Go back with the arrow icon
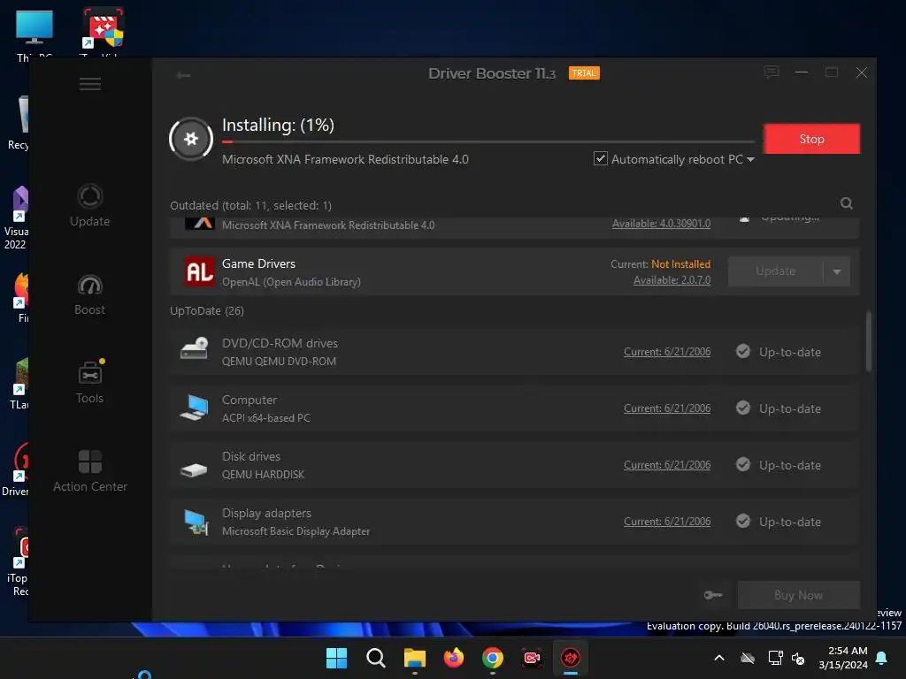Image resolution: width=906 pixels, height=679 pixels. coord(184,75)
